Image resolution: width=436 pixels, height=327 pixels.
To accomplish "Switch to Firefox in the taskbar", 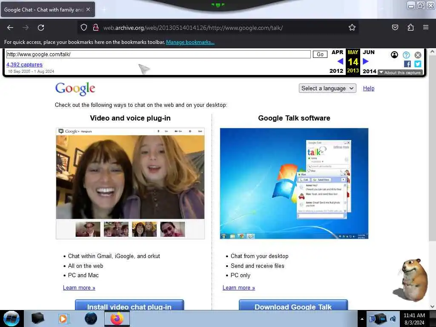I will pyautogui.click(x=117, y=318).
